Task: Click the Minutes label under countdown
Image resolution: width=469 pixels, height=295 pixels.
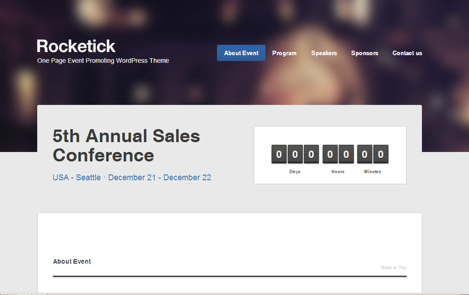Action: [x=373, y=172]
